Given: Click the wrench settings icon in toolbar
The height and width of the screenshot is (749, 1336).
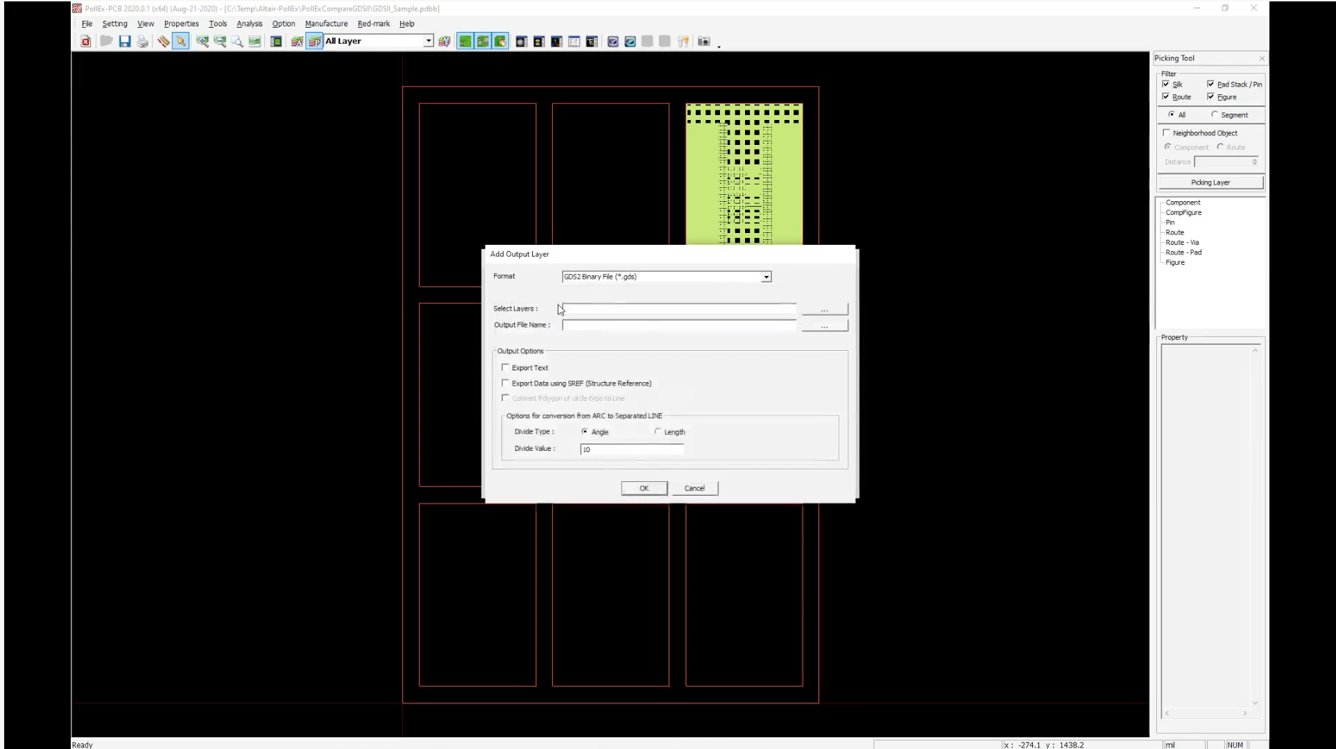Looking at the screenshot, I should click(x=683, y=42).
